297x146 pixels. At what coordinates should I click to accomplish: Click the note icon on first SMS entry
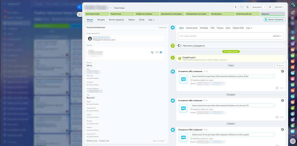276,88
